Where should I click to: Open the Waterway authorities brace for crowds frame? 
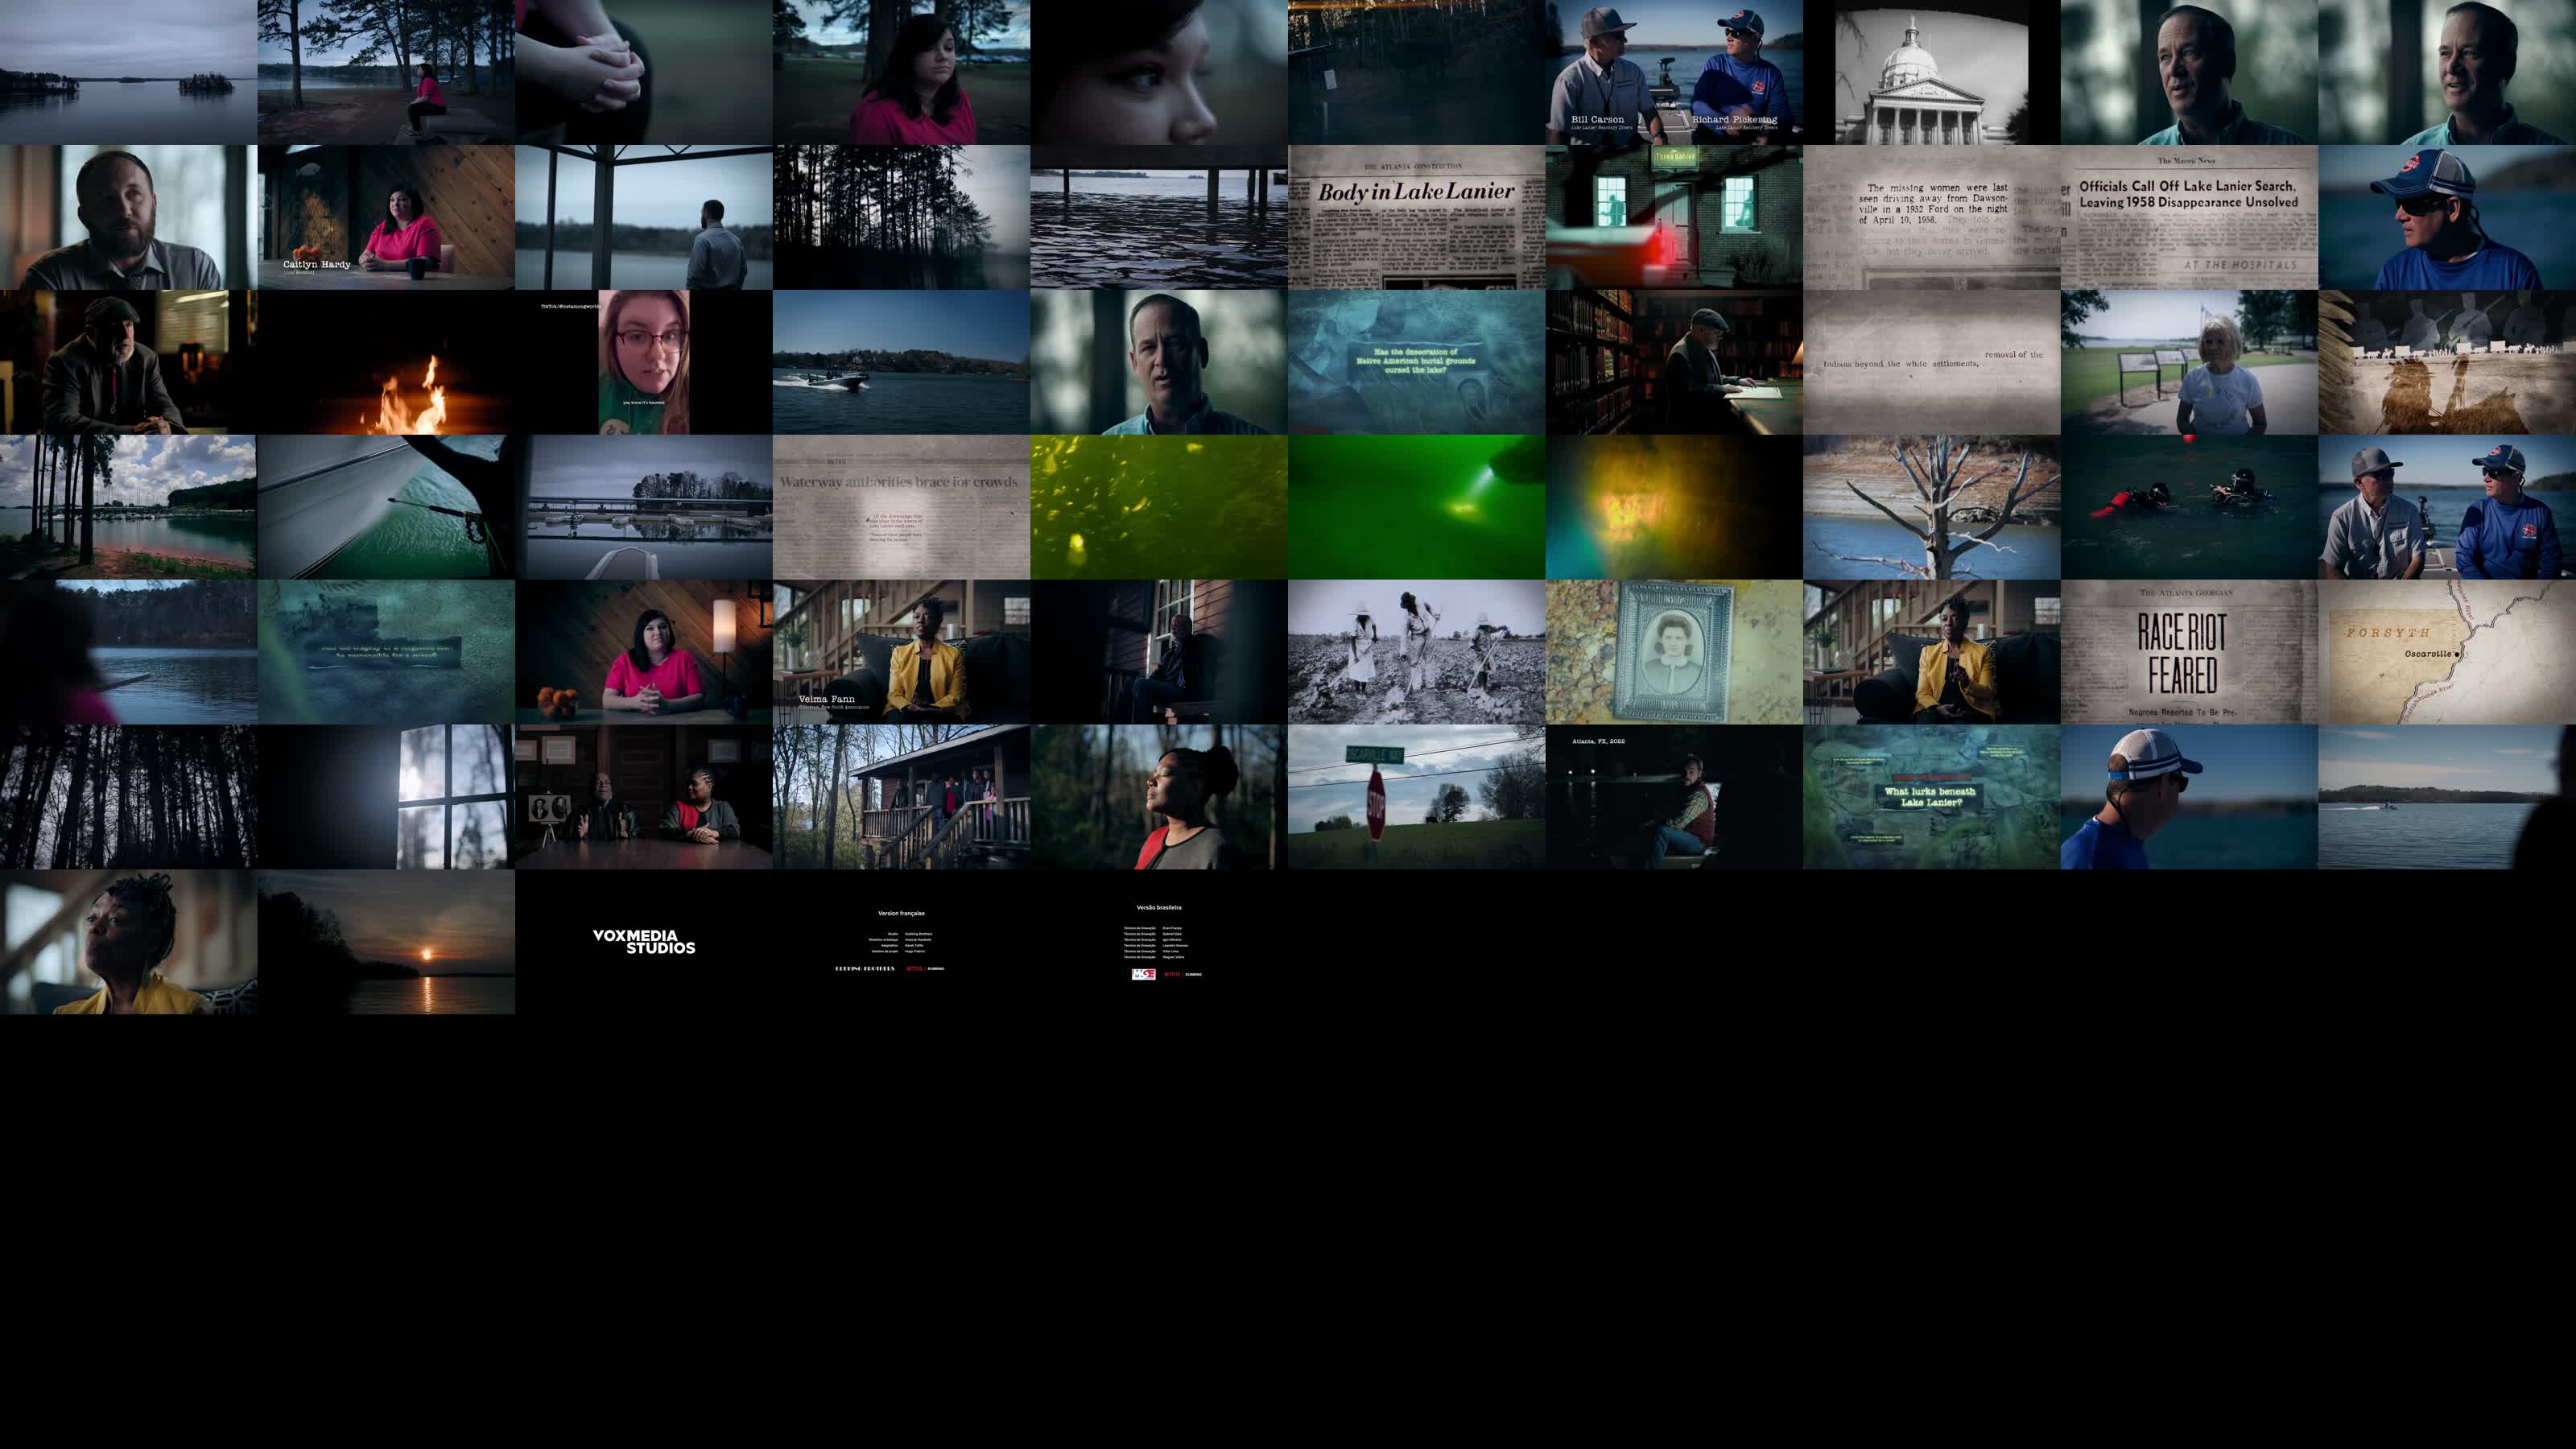(901, 507)
